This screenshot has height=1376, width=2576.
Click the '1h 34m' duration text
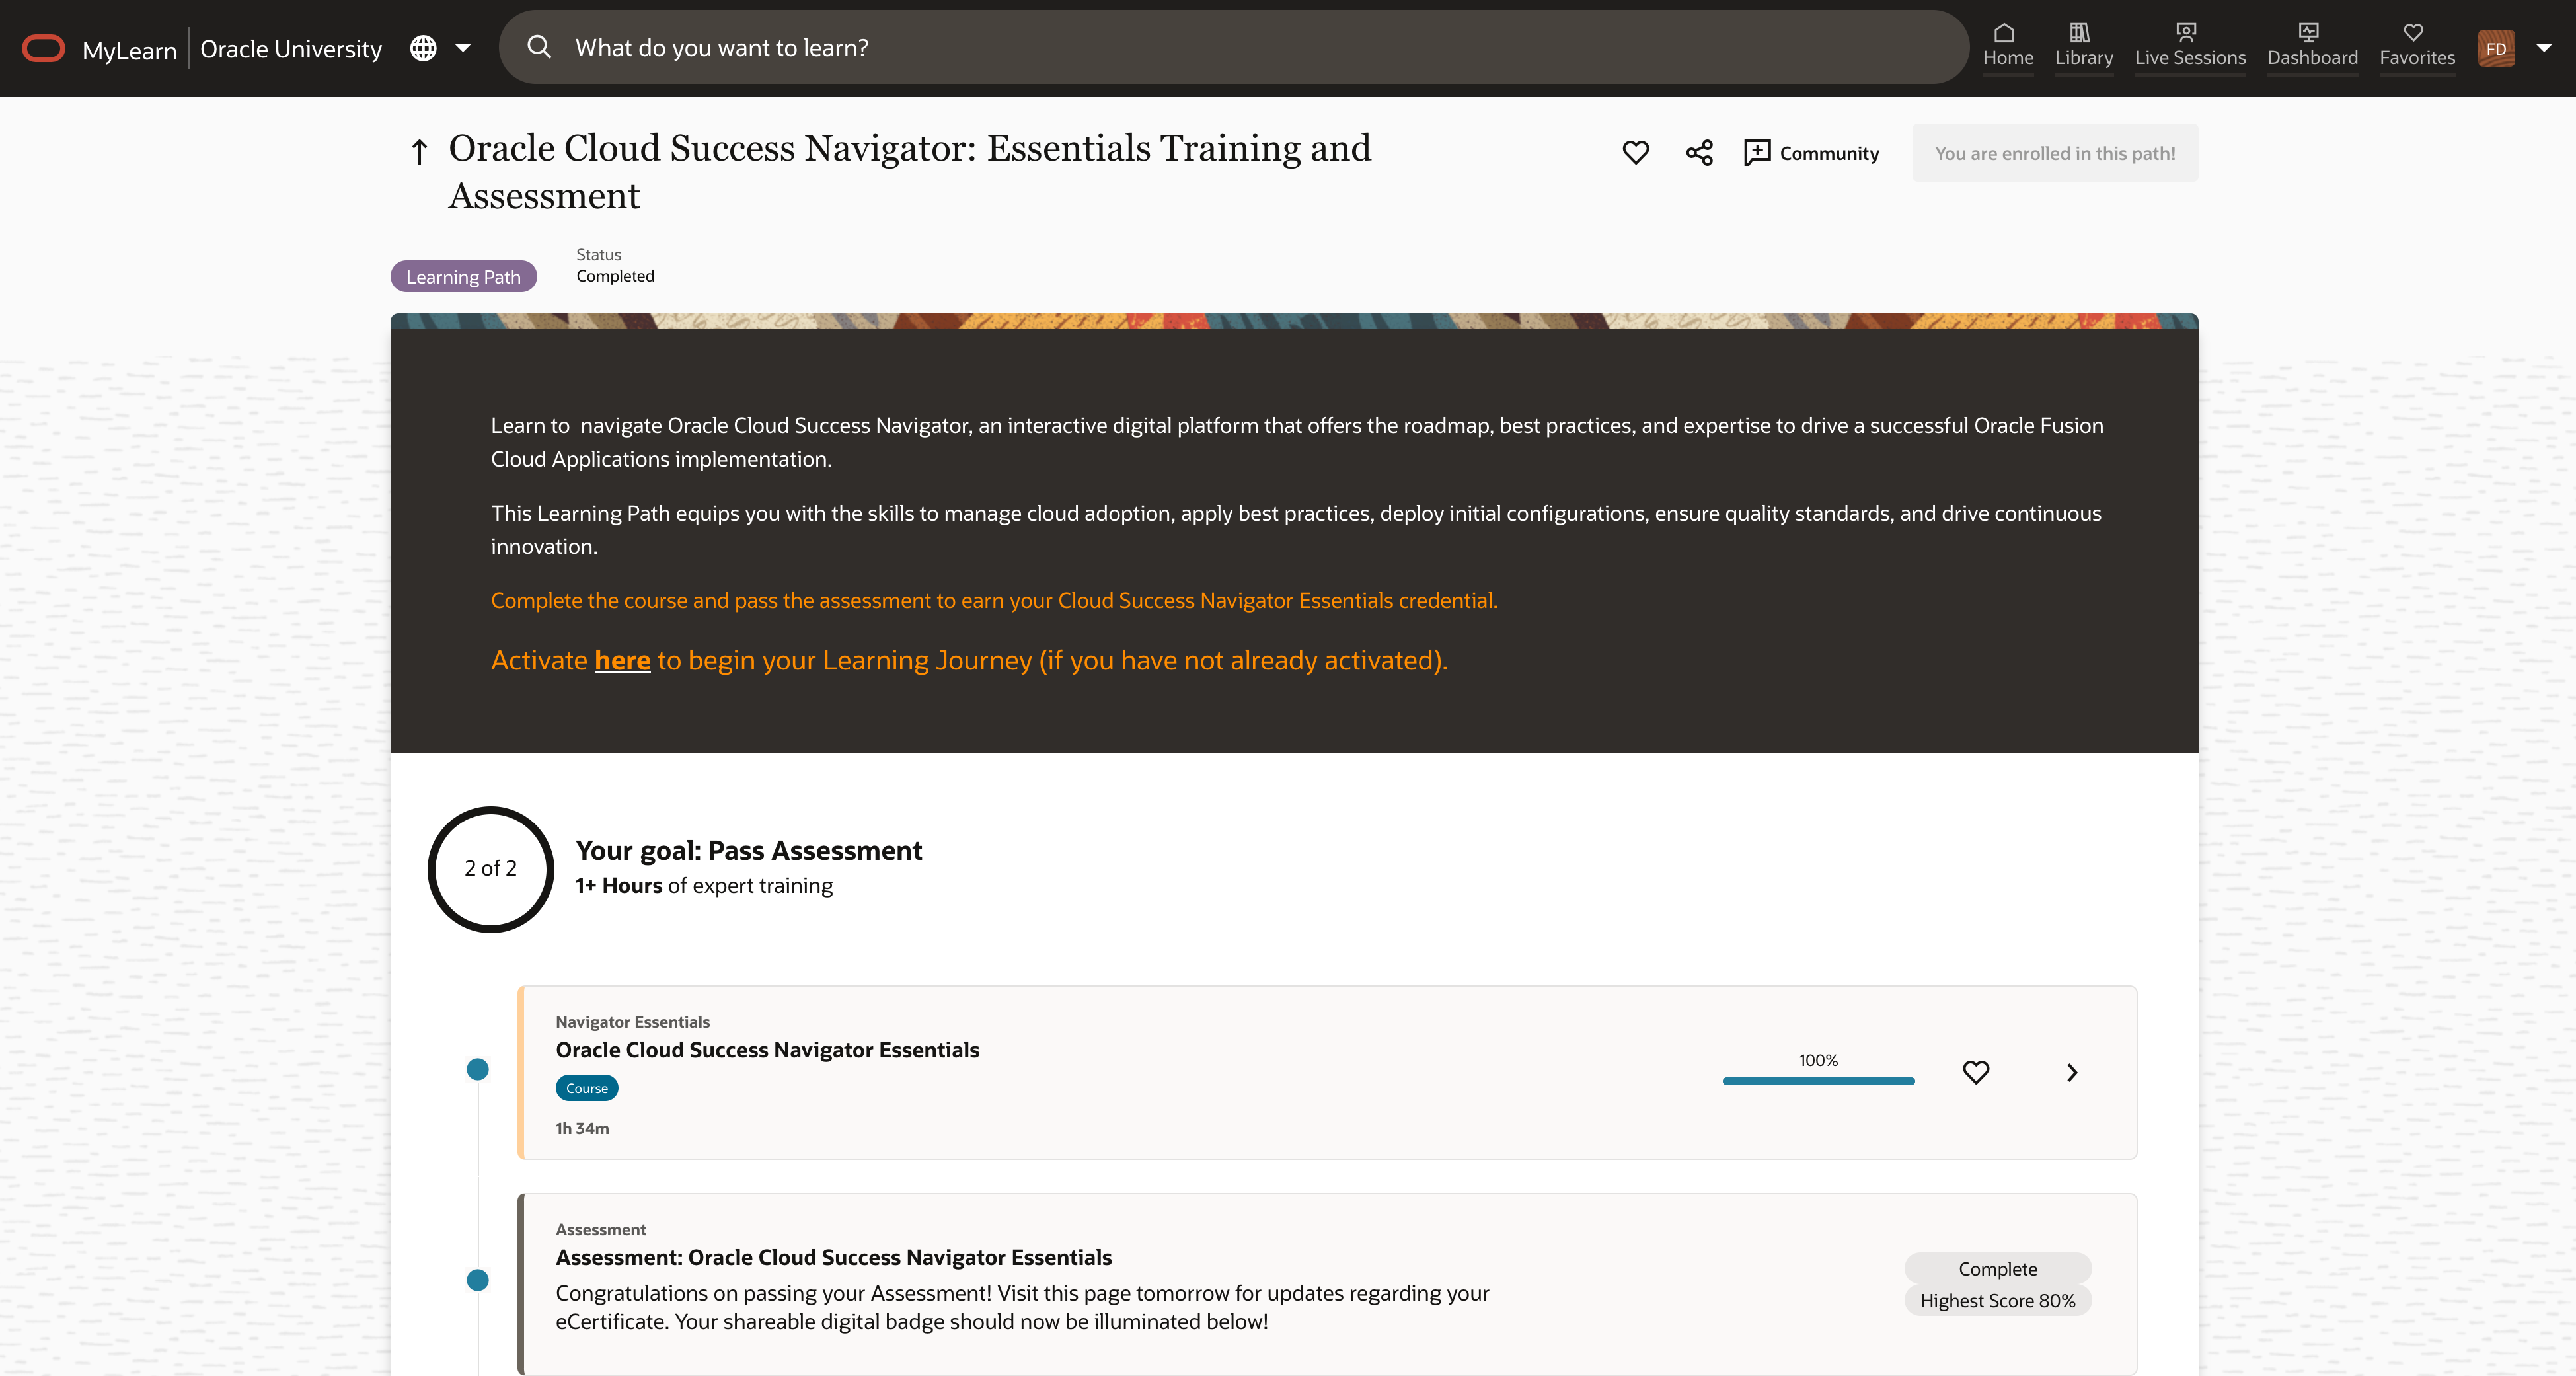[582, 1128]
